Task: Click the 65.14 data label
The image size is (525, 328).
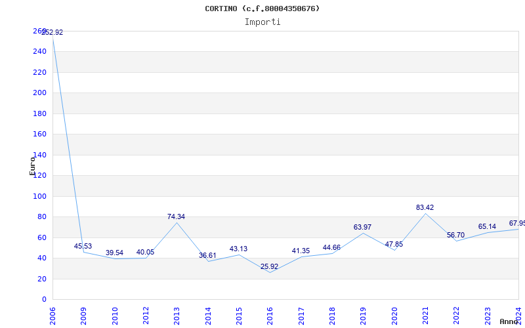Action: point(487,227)
